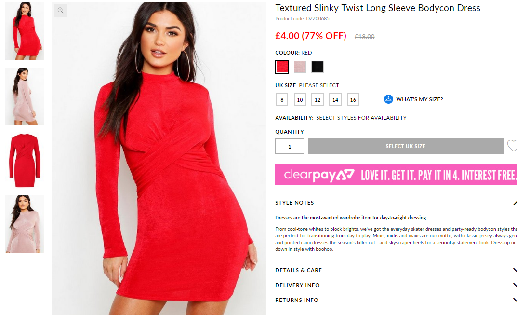The image size is (517, 315).
Task: Expand the Returns Info section
Action: coord(396,300)
